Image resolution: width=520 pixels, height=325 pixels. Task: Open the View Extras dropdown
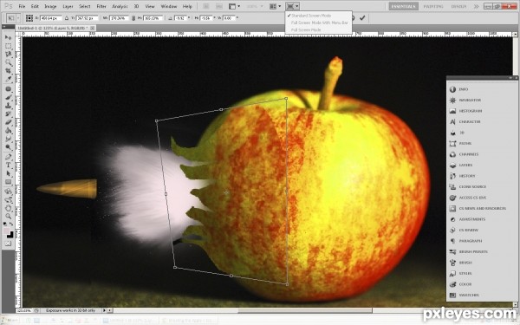(235, 6)
